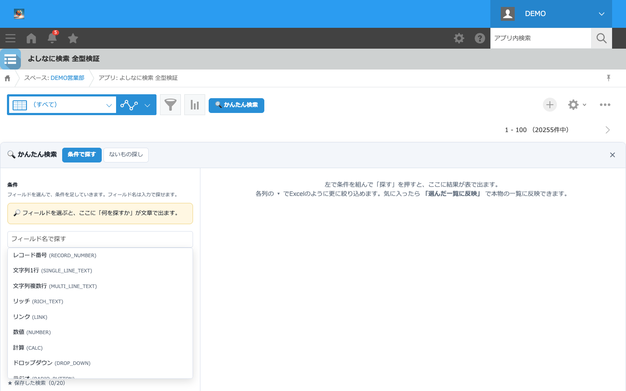This screenshot has height=391, width=626.
Task: Open the notifications bell
Action: coord(52,38)
